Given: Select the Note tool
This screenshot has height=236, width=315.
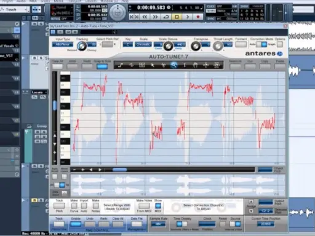Looking at the screenshot, I should point(142,65).
